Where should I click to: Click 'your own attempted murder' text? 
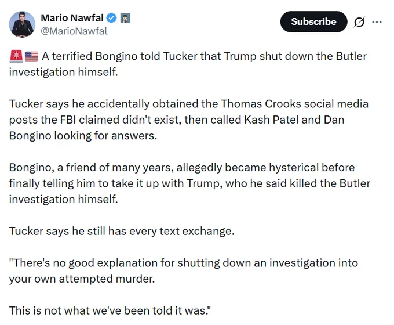pos(82,279)
